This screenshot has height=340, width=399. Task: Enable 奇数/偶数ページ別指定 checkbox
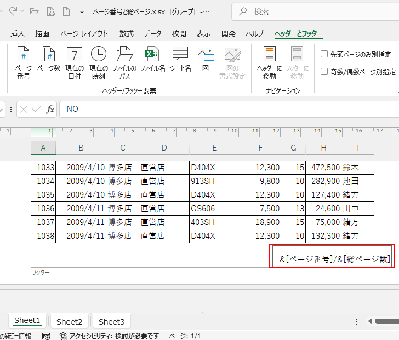point(324,71)
